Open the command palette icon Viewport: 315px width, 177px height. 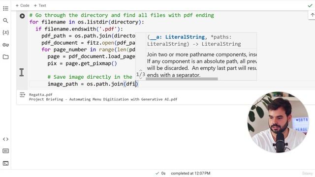[x=5, y=151]
